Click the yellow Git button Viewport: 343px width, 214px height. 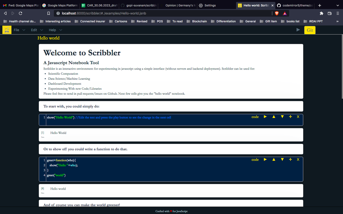click(310, 30)
